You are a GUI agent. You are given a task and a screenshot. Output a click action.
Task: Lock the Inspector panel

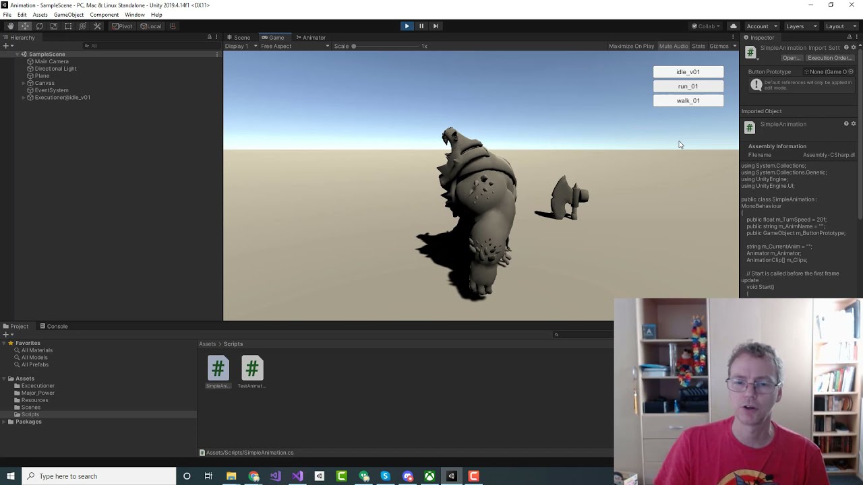[849, 37]
